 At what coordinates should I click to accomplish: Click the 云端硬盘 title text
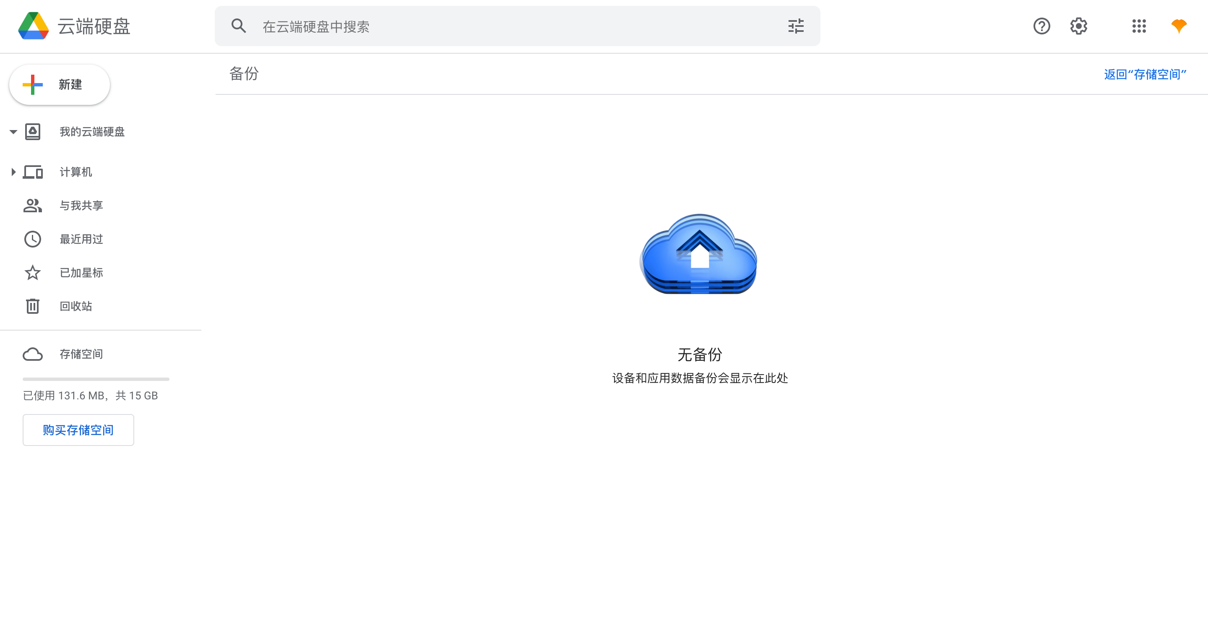[x=94, y=26]
